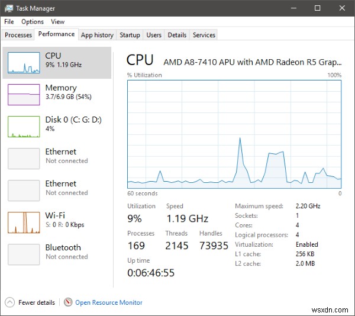Open the Options menu
This screenshot has height=316, width=355.
point(33,22)
